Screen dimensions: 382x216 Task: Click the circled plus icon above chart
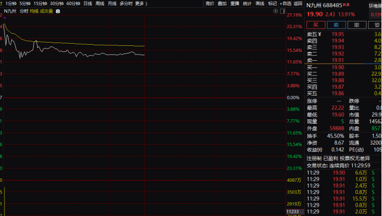pos(276,11)
